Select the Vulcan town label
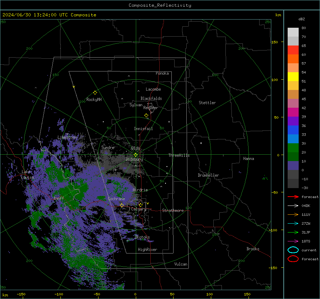The image size is (320, 299). click(x=181, y=264)
